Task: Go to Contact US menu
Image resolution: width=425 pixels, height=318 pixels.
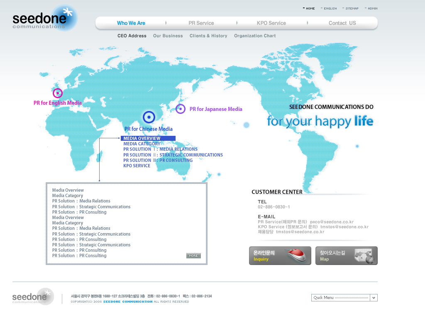Action: 342,23
